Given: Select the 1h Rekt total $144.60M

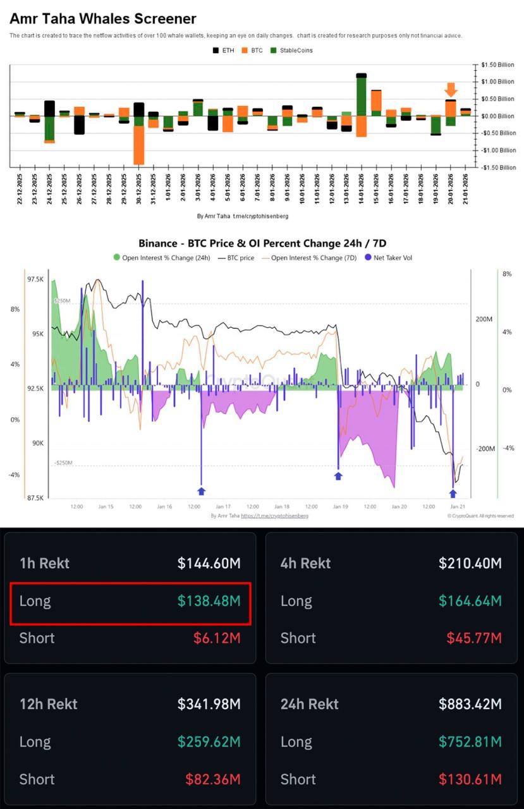Looking at the screenshot, I should tap(209, 563).
